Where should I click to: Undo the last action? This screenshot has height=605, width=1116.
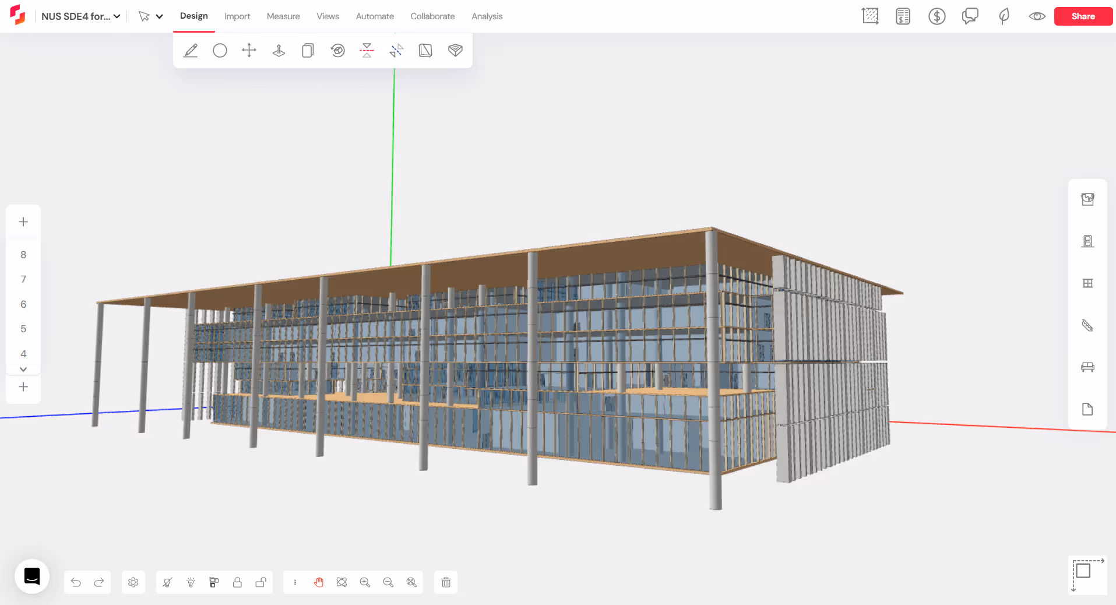tap(76, 582)
